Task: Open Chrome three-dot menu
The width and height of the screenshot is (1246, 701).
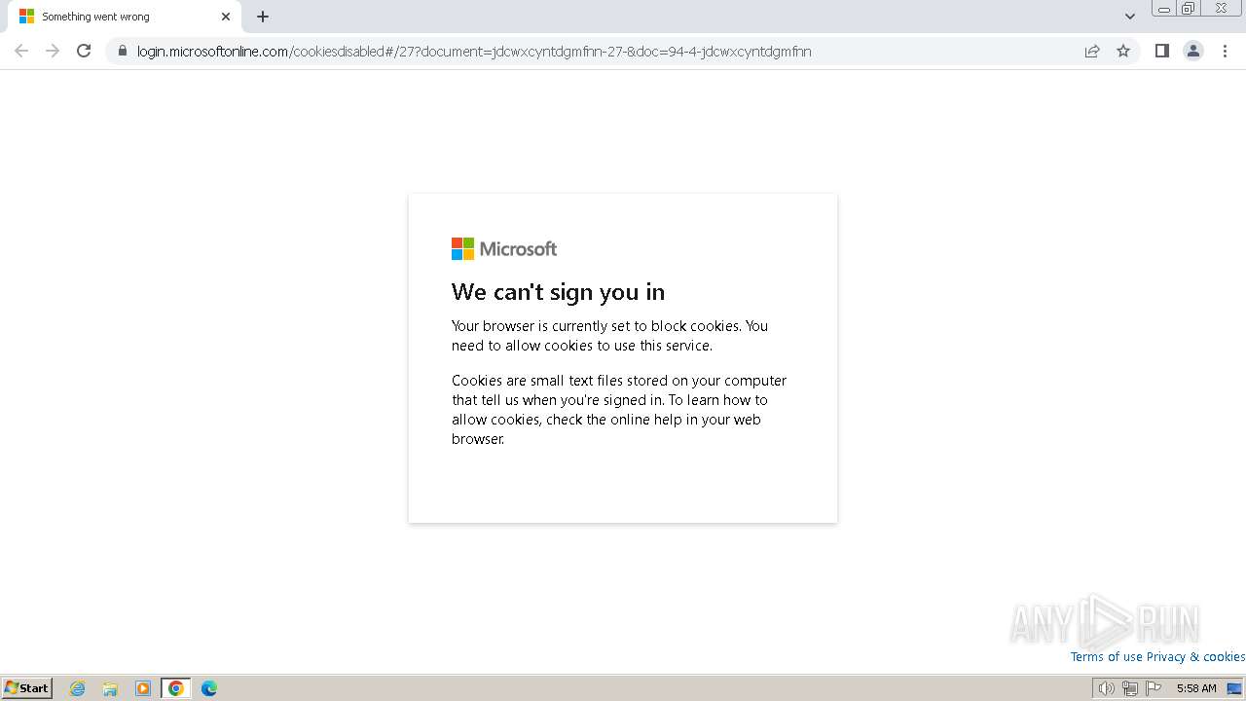Action: pos(1225,51)
